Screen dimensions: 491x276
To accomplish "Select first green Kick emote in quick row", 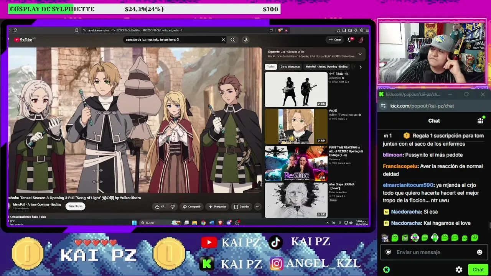I will point(395,238).
